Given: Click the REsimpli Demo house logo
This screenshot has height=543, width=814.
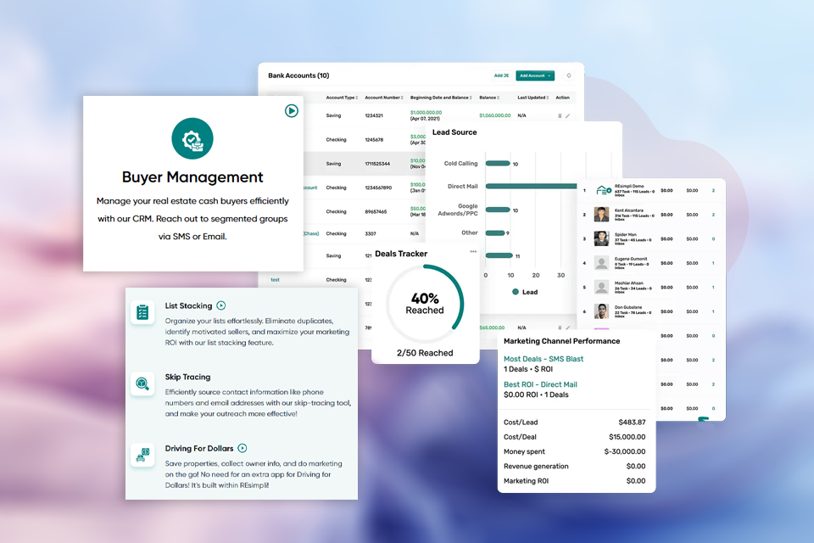Looking at the screenshot, I should point(603,190).
